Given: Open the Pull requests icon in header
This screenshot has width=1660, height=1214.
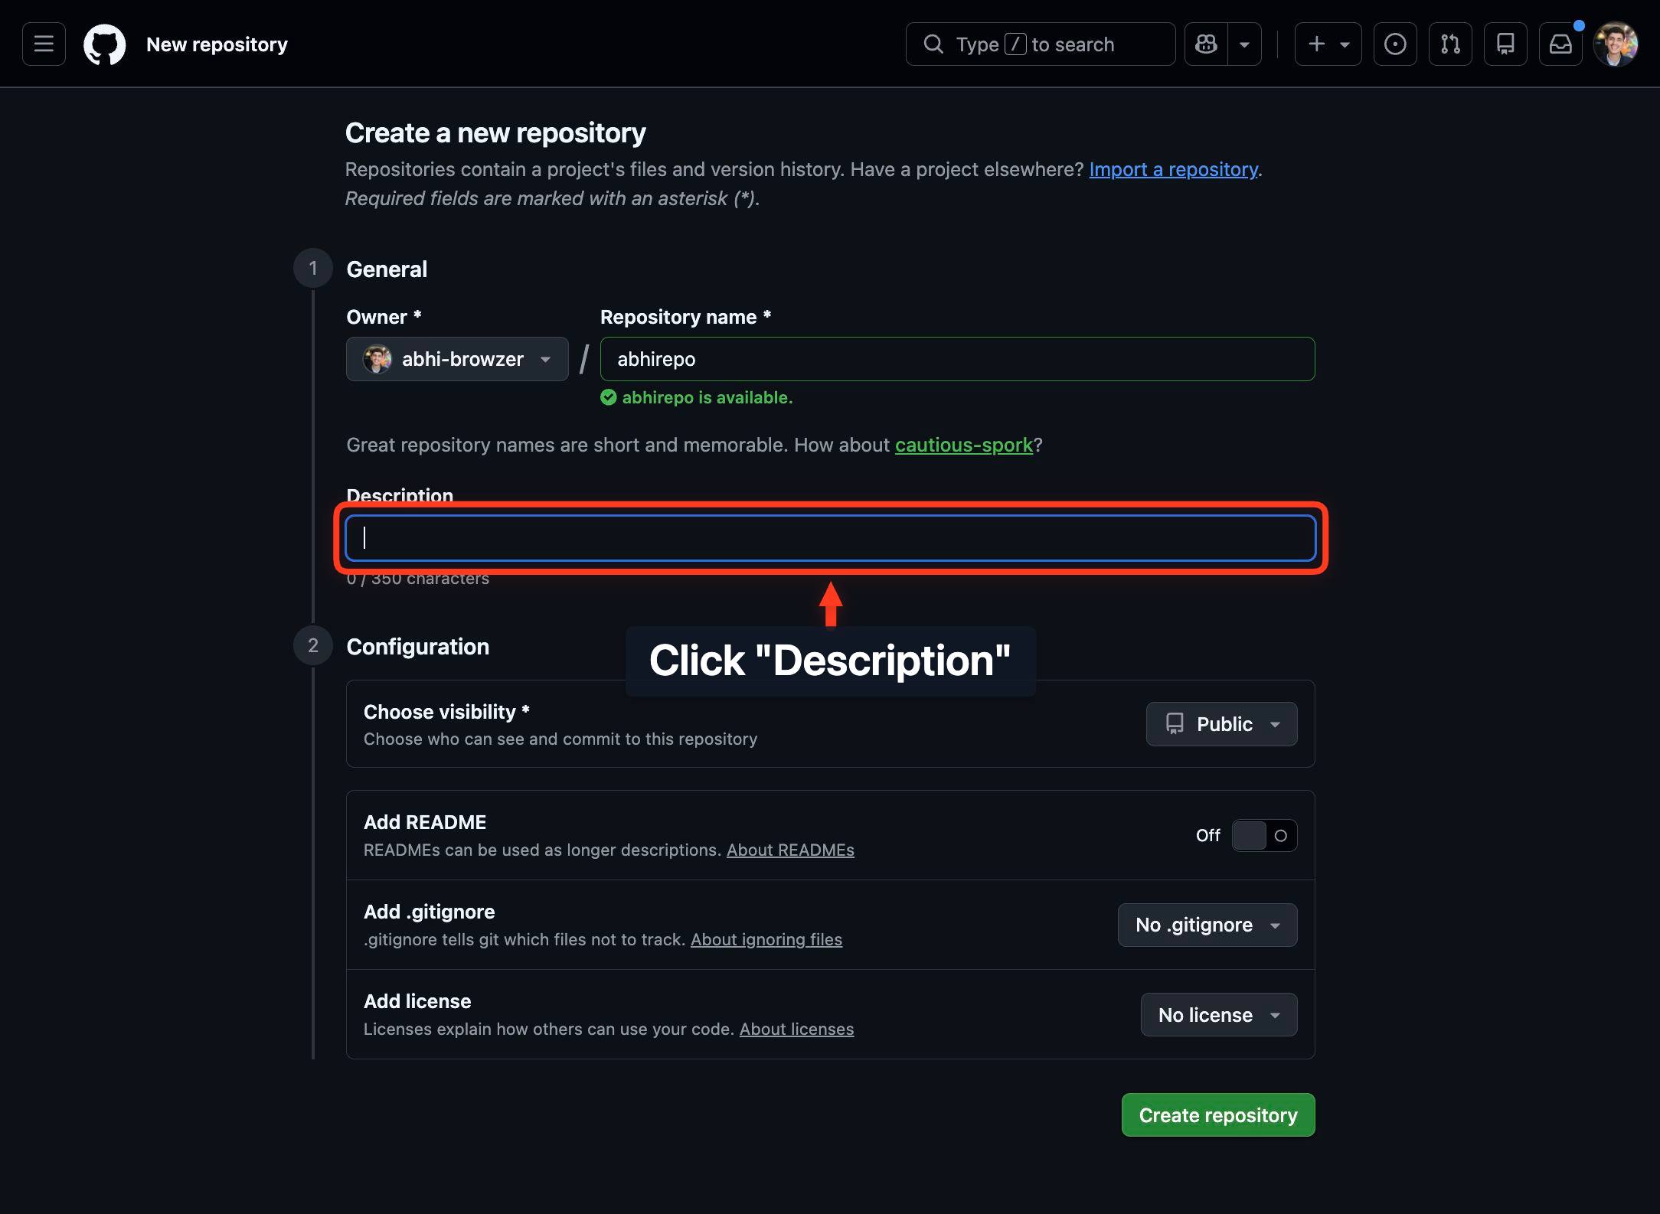Looking at the screenshot, I should click(1450, 44).
